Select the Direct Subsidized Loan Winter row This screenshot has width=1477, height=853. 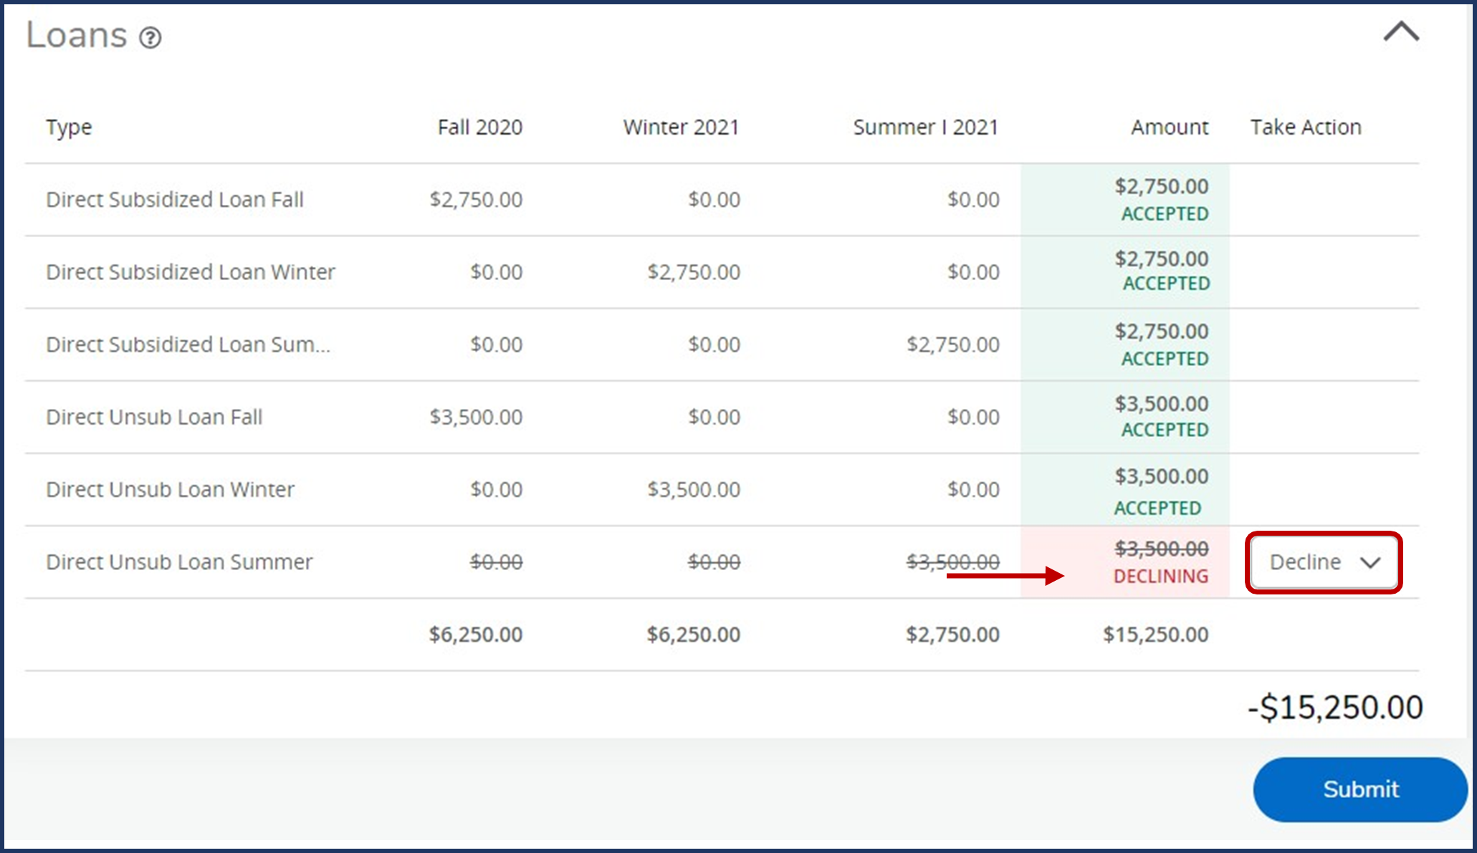[x=191, y=272]
